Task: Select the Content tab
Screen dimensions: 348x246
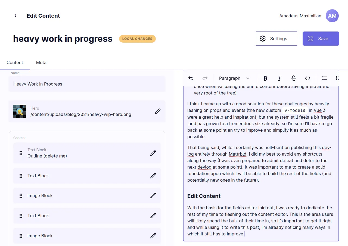Action: [x=15, y=62]
